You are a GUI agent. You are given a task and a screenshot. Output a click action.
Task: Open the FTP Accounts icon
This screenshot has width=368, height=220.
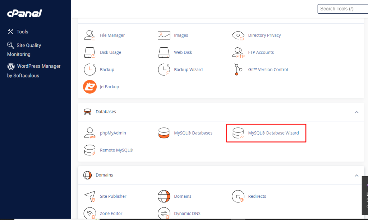238,52
